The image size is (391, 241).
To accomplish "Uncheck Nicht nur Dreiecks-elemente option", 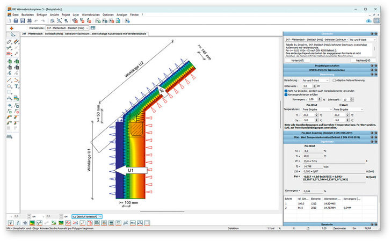I will (x=286, y=91).
